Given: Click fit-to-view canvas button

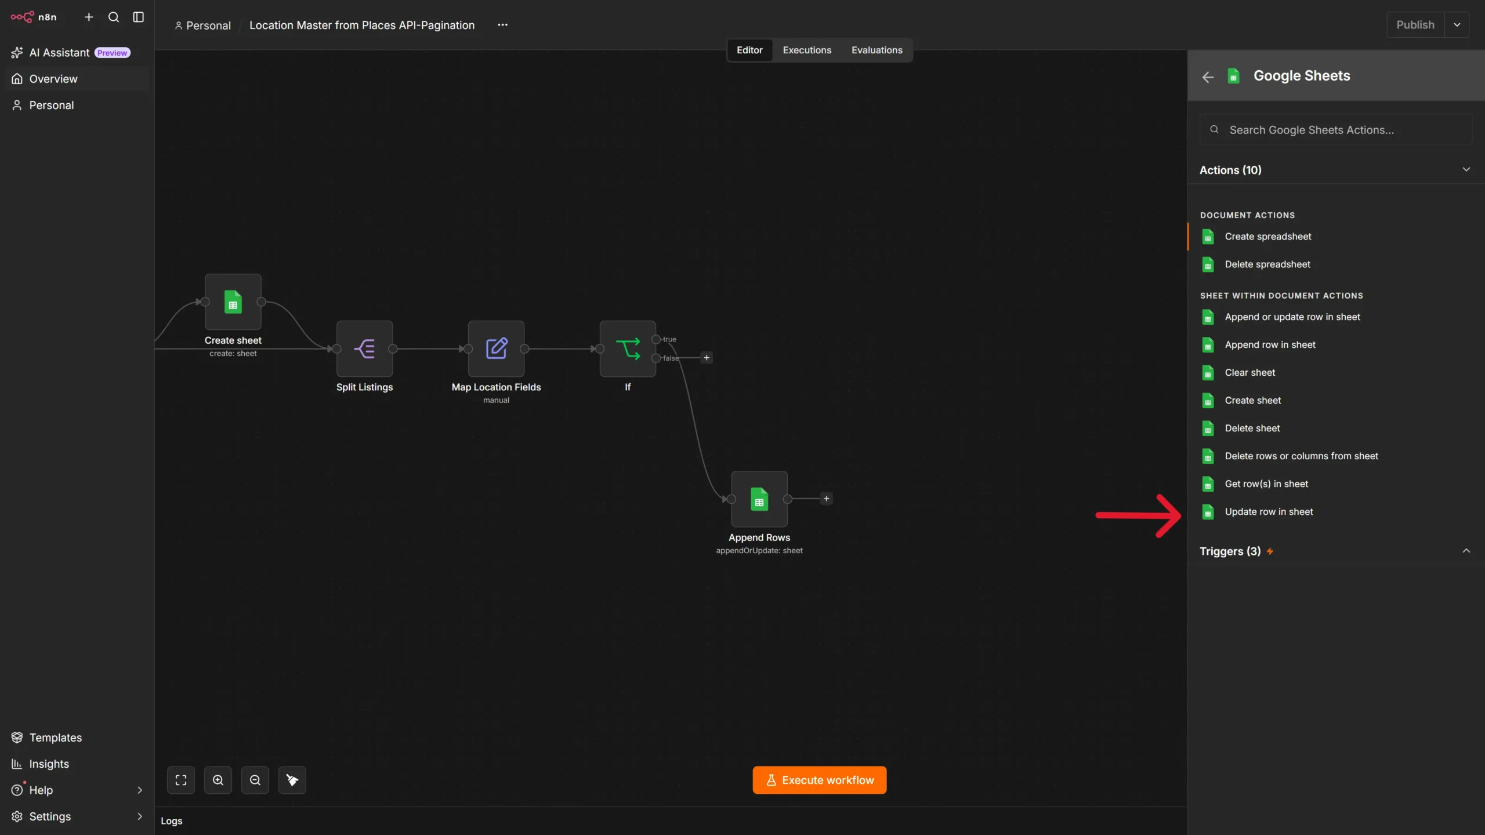Looking at the screenshot, I should tap(180, 780).
